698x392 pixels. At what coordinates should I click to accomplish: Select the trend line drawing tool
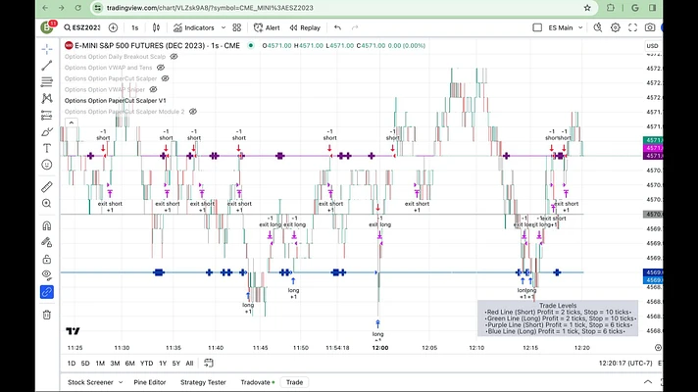[47, 66]
